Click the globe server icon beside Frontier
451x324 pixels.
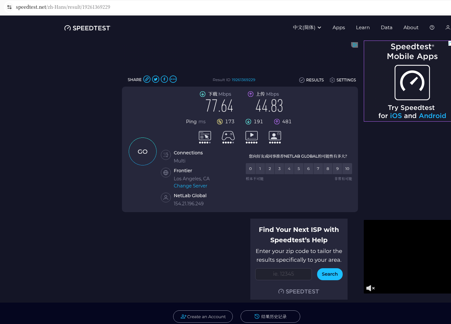pyautogui.click(x=166, y=173)
